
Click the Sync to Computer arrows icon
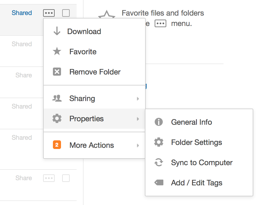[159, 163]
